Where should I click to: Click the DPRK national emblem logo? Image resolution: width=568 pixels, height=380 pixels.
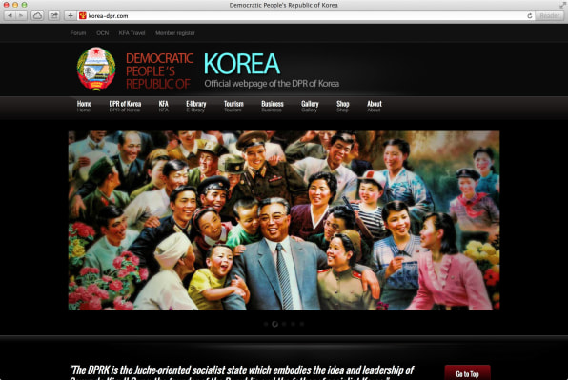click(x=96, y=69)
